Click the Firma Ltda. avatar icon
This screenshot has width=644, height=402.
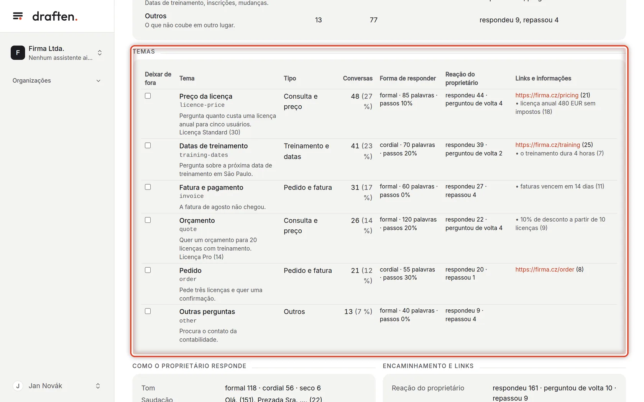click(18, 53)
